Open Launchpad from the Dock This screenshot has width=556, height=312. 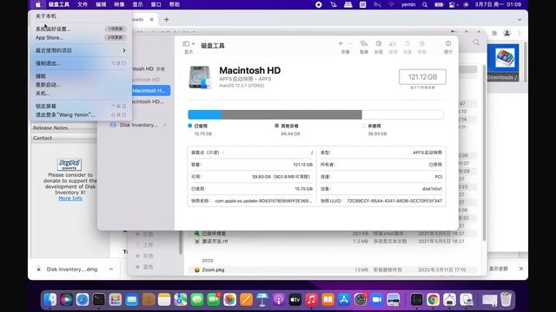(x=116, y=300)
